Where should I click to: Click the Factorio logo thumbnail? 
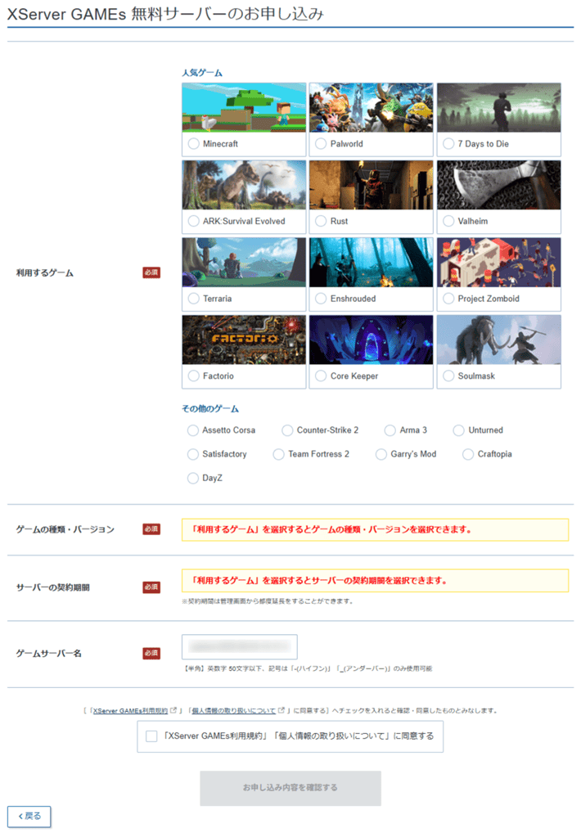pos(244,340)
